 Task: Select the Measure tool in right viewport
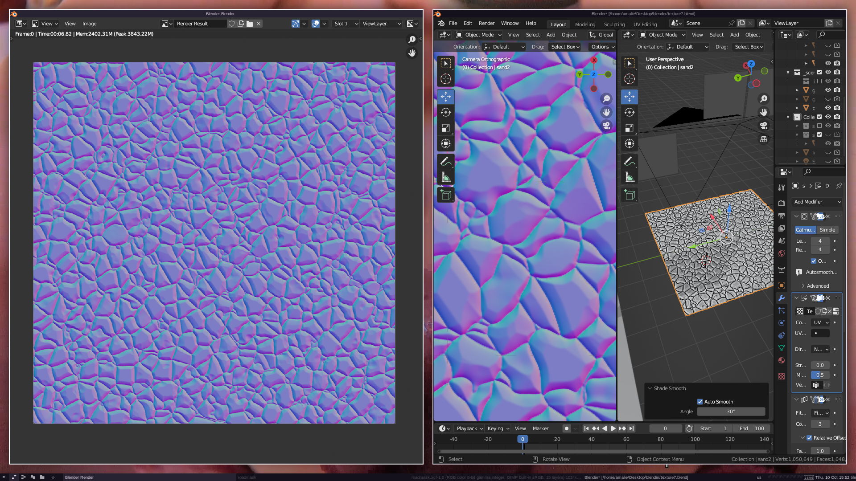click(x=629, y=177)
